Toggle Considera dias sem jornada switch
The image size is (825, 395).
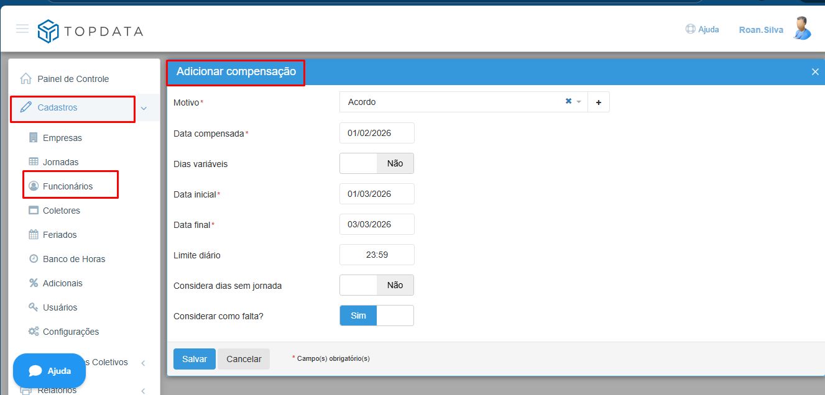point(376,285)
